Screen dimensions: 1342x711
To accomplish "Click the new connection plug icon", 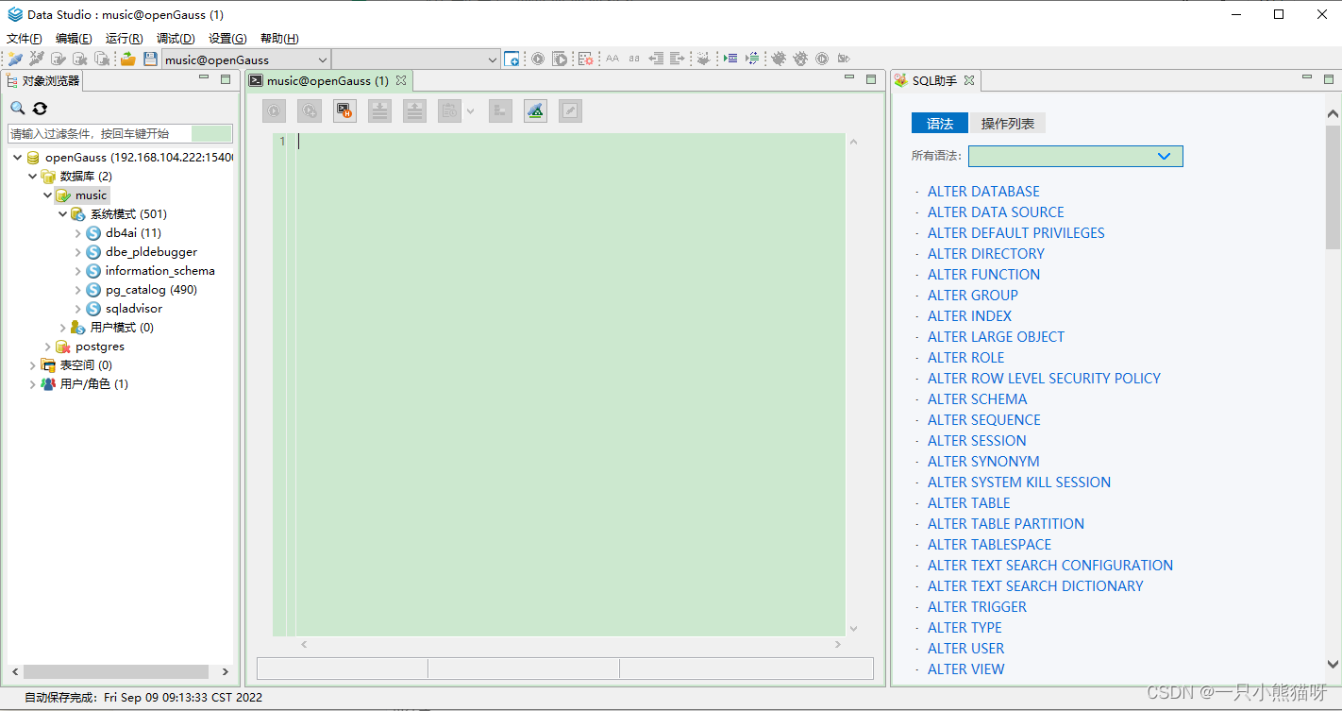I will (15, 59).
